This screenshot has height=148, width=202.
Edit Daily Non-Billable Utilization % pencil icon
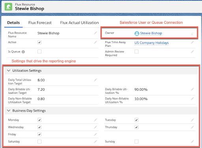coord(193,99)
